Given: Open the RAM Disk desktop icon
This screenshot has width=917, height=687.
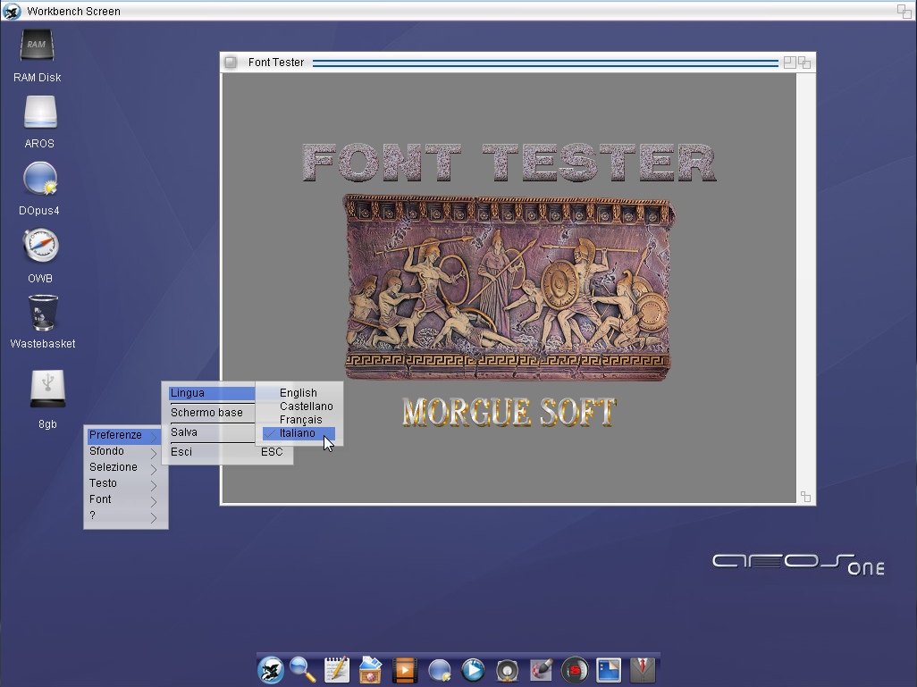Looking at the screenshot, I should click(37, 46).
